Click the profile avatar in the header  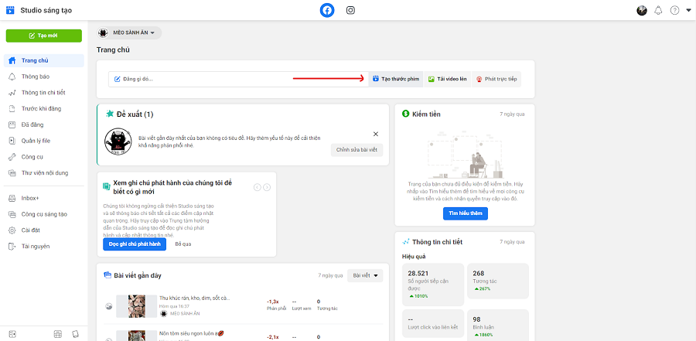click(642, 10)
